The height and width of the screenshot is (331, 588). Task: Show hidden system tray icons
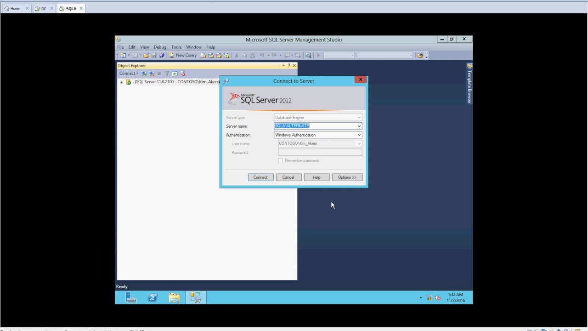coord(421,298)
